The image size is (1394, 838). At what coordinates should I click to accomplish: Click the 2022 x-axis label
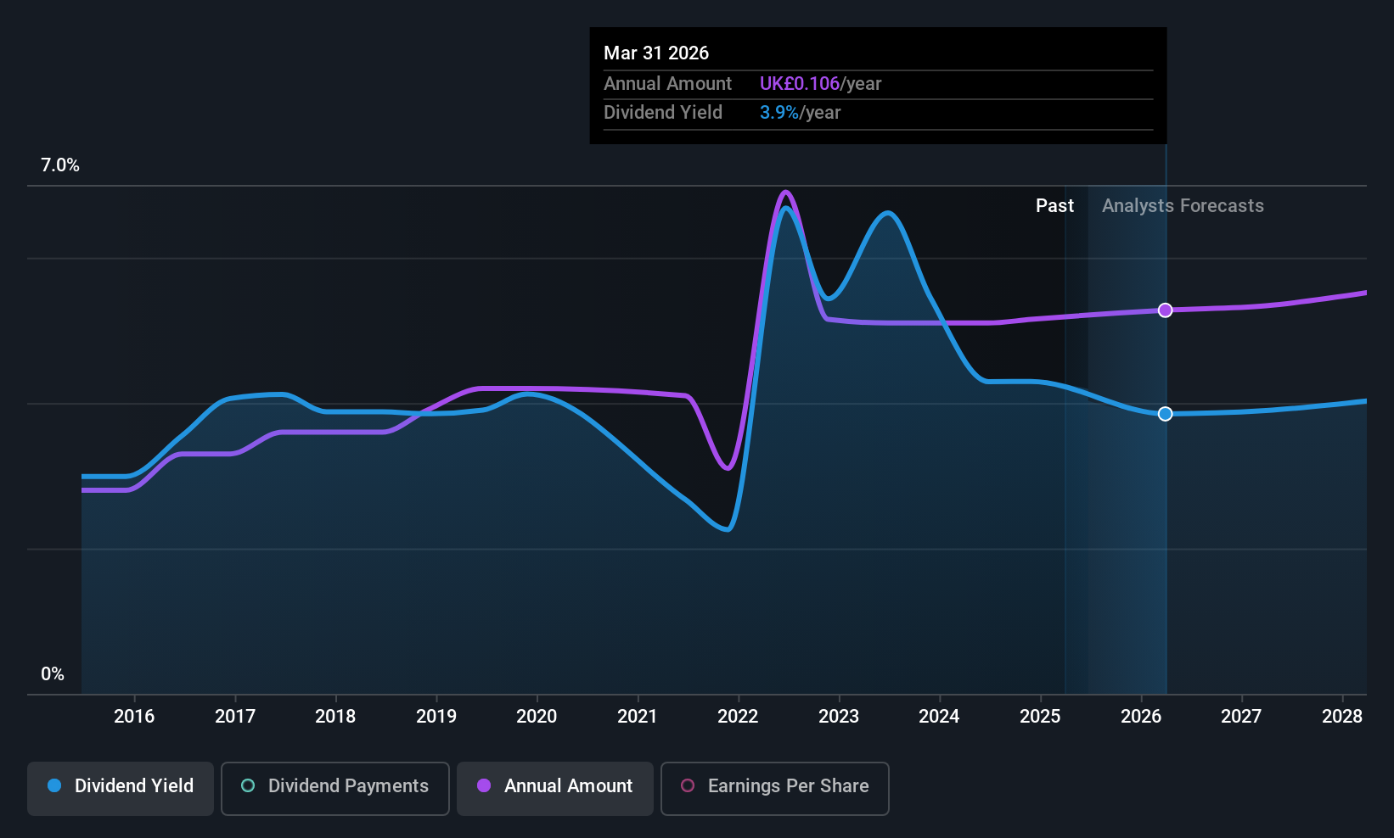(738, 717)
